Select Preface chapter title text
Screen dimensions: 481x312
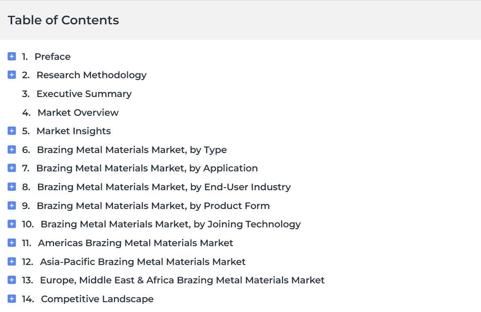coord(52,56)
